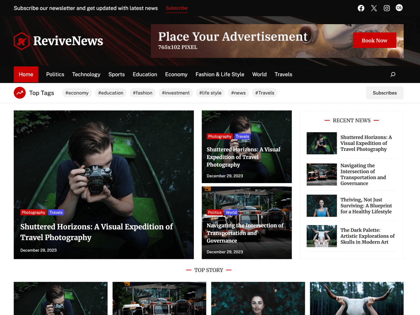Screen dimensions: 420x315
Task: Click the red trending arrow icon beside Top Tags
Action: (x=20, y=92)
